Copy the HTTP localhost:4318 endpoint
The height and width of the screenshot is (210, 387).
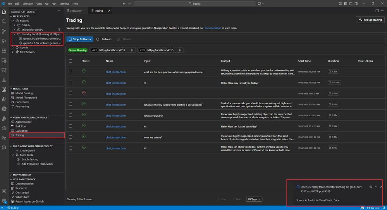[180, 50]
